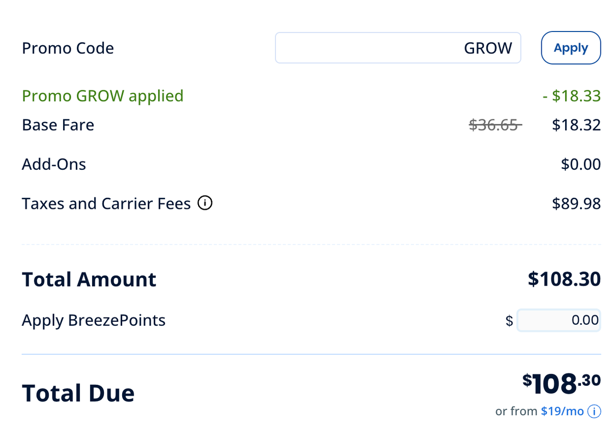This screenshot has width=611, height=432.
Task: Click the info icon beside Taxes and Carrier Fees
Action: [x=205, y=203]
